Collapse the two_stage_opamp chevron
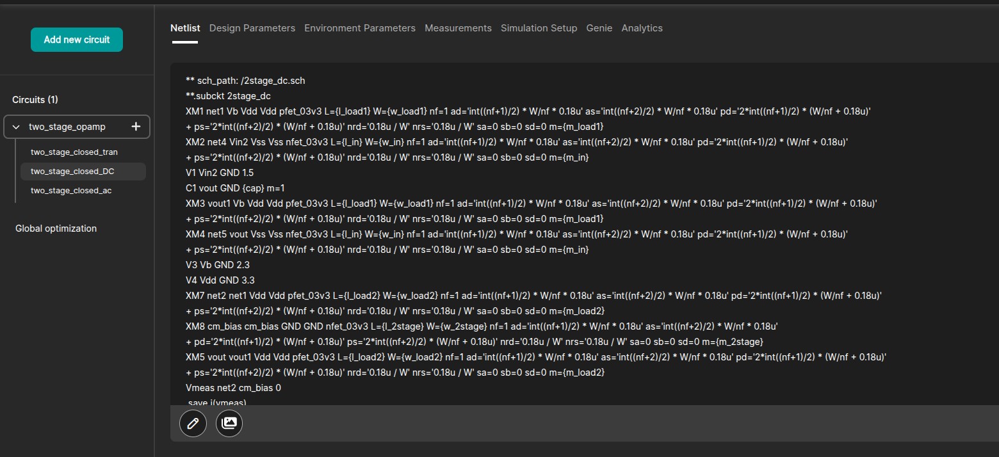Viewport: 999px width, 457px height. tap(17, 127)
